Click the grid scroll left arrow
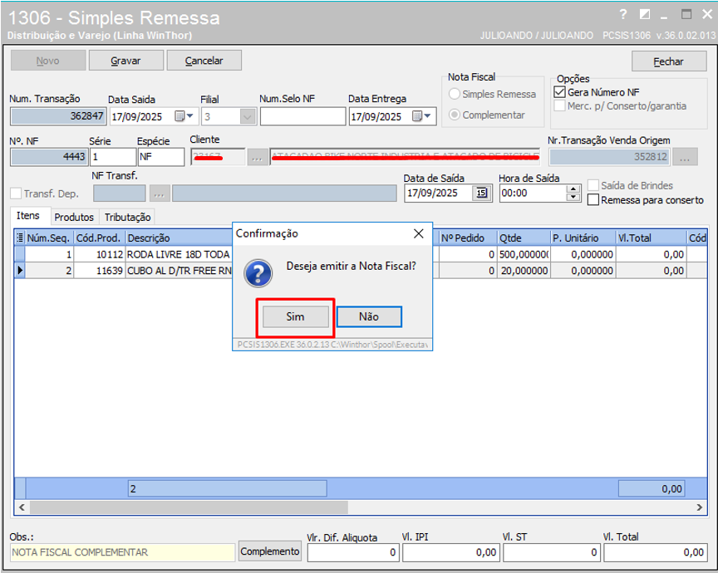Screen dimensions: 718x573 tap(22, 507)
